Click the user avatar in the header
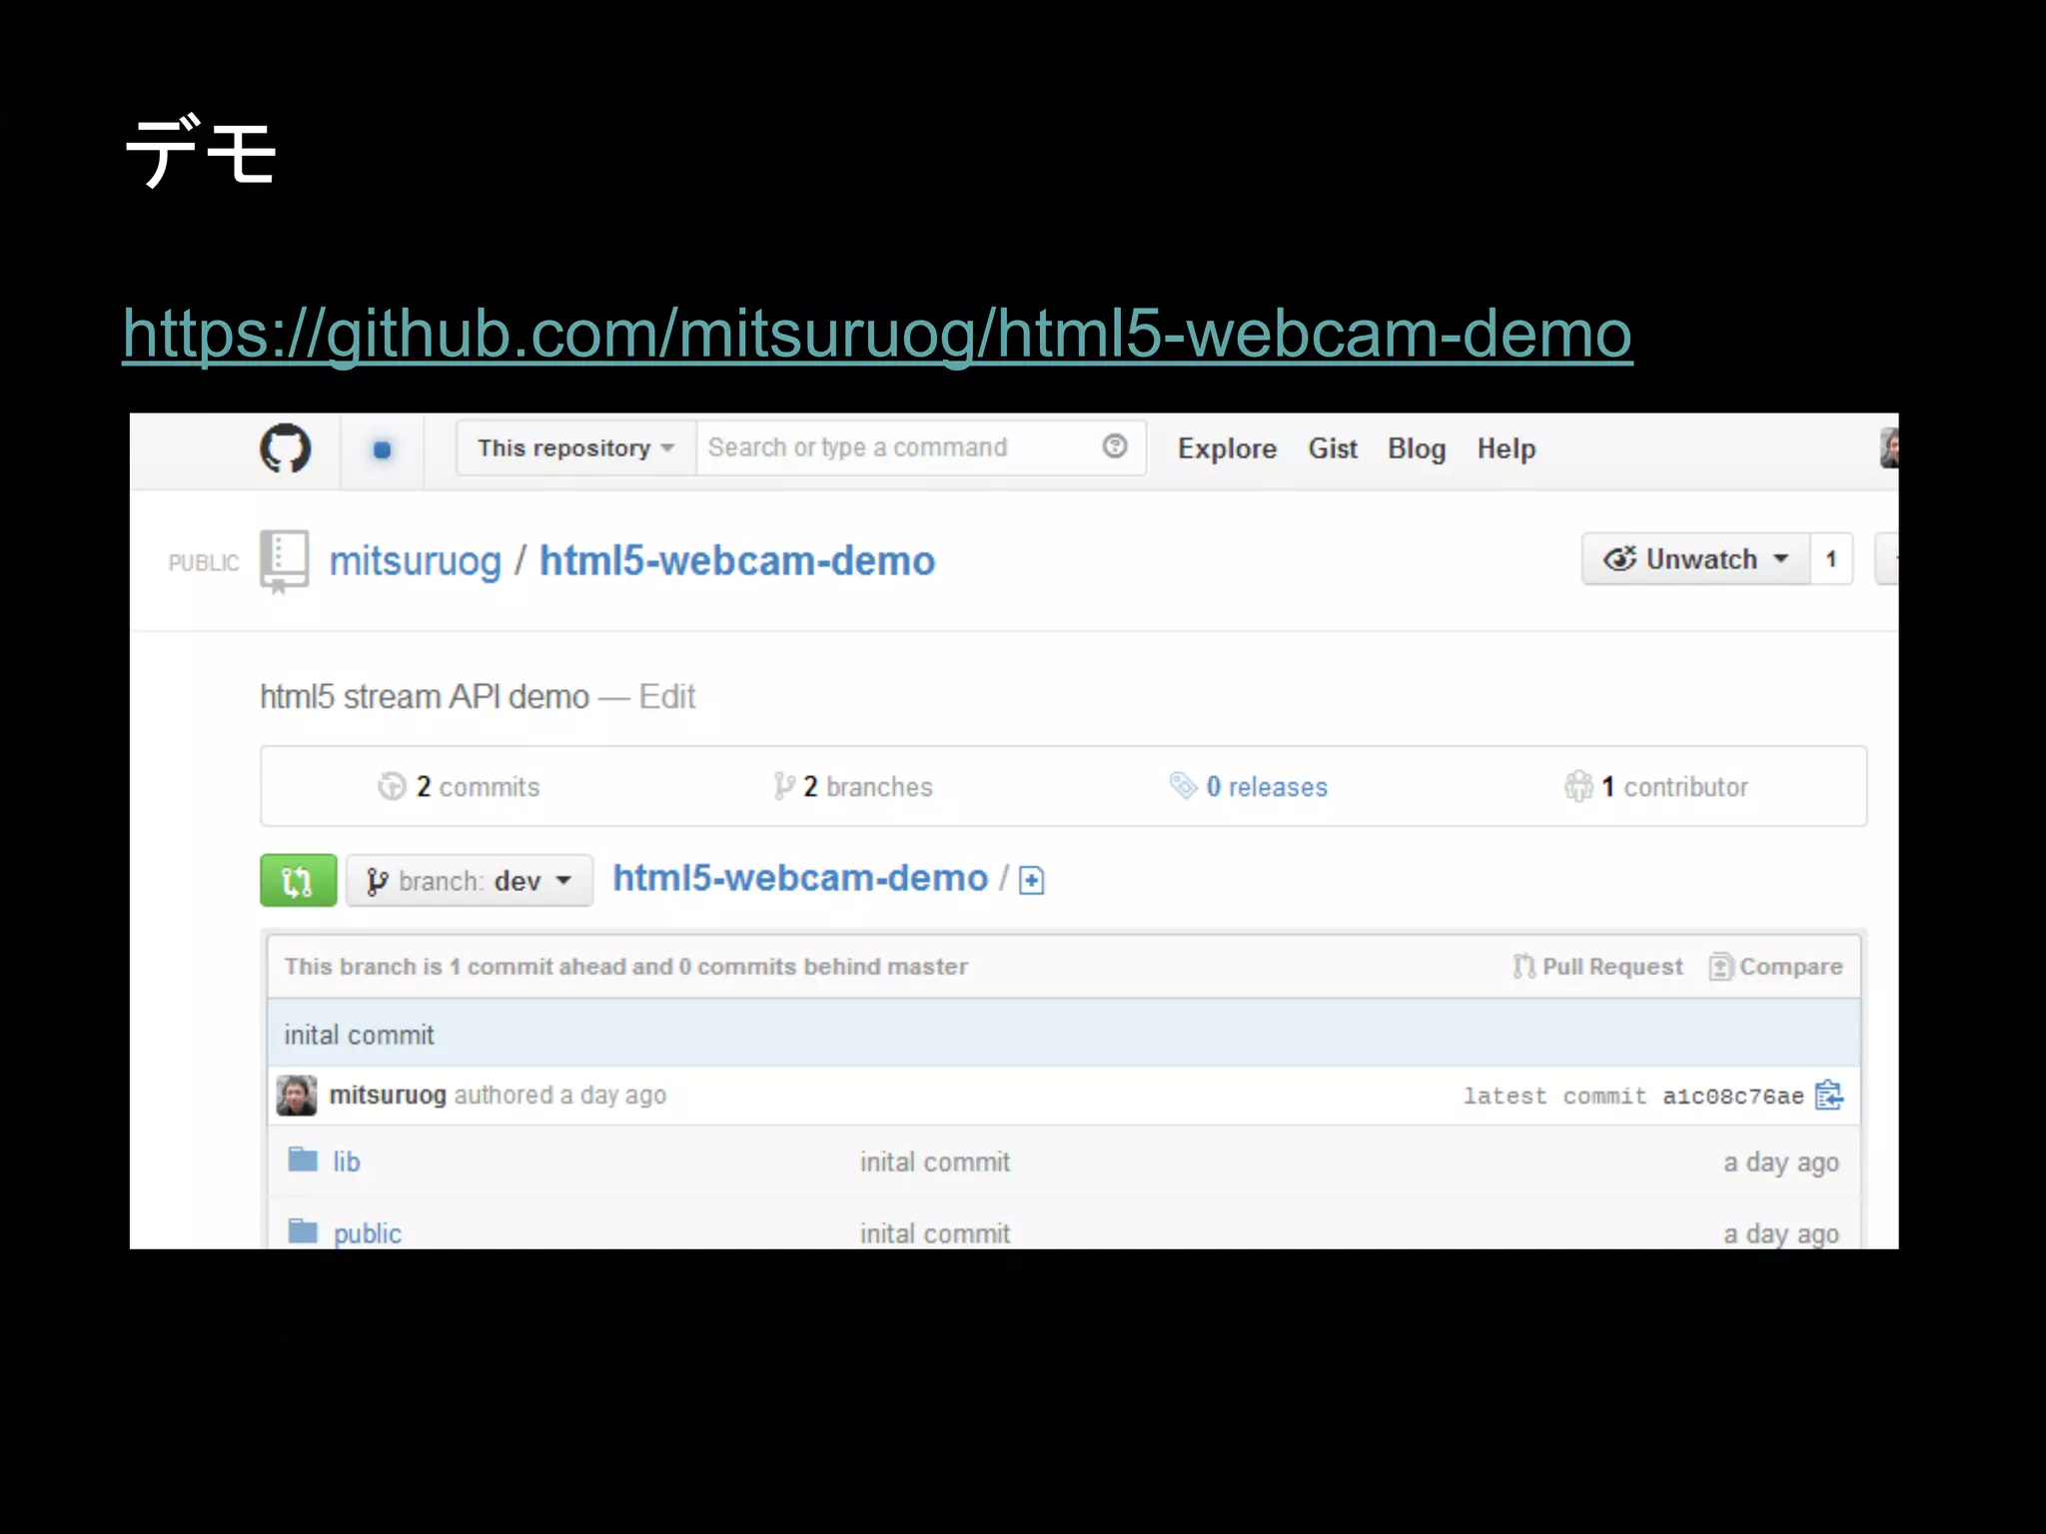Screen dimensions: 2046x1534 coord(1888,448)
